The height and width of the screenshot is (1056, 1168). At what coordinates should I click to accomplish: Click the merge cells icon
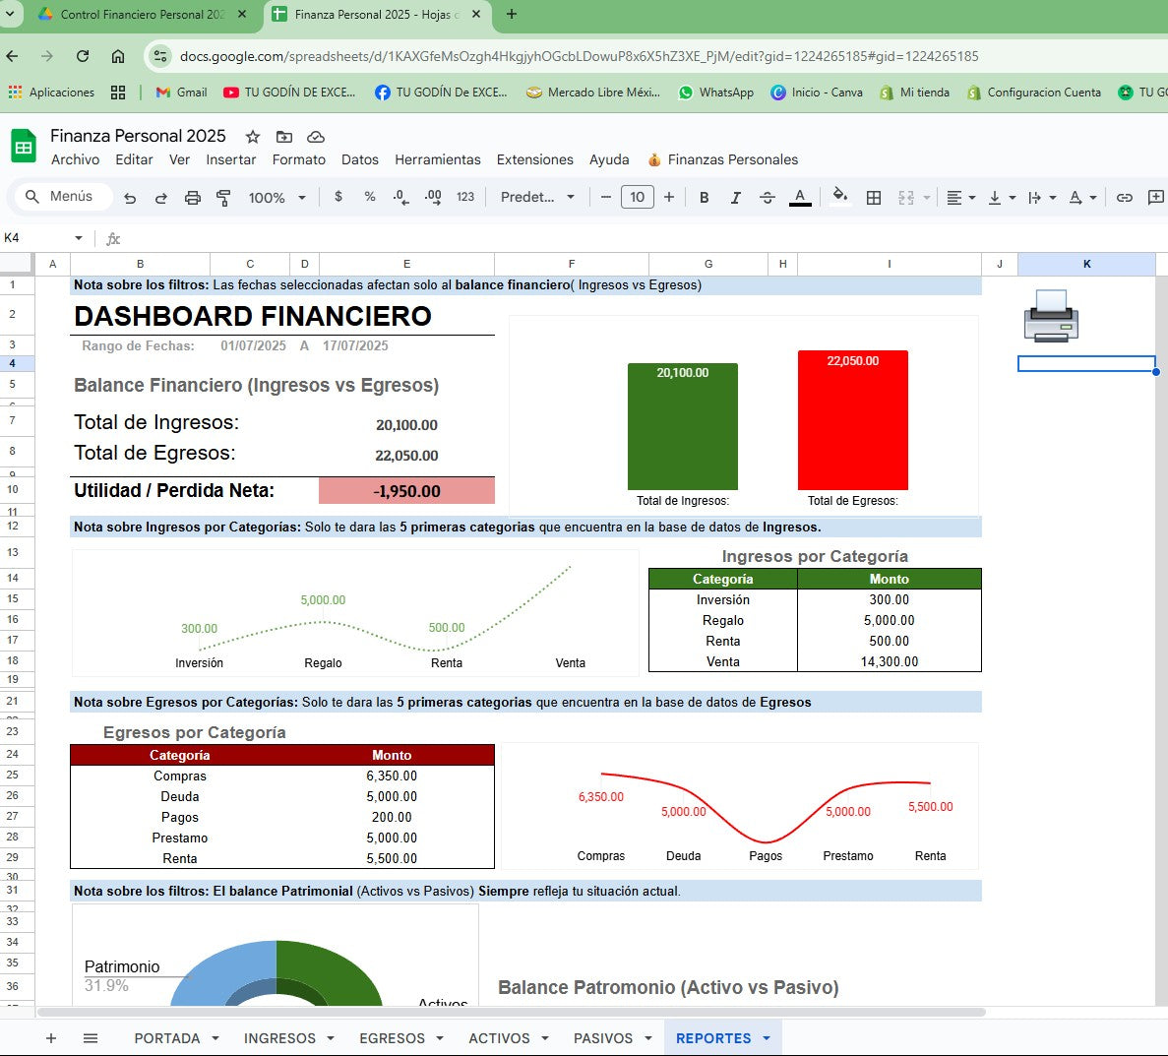pyautogui.click(x=906, y=198)
